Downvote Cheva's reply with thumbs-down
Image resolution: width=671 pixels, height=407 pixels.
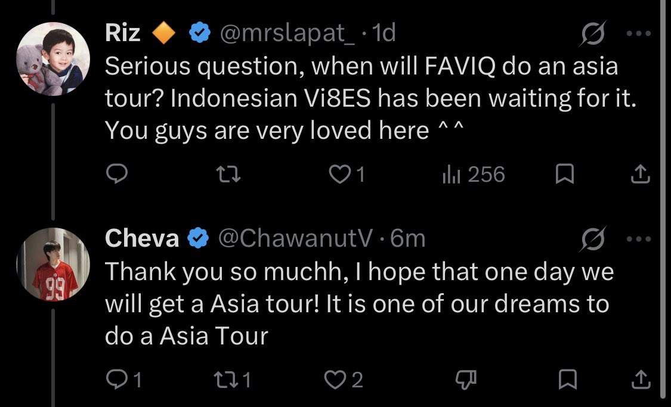click(466, 380)
